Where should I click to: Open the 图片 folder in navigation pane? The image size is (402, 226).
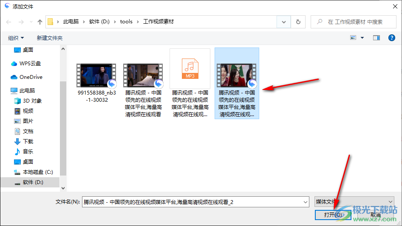[24, 121]
